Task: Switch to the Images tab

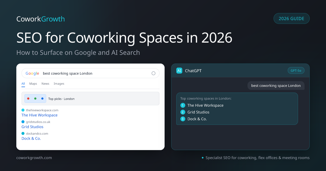Action: coord(59,84)
